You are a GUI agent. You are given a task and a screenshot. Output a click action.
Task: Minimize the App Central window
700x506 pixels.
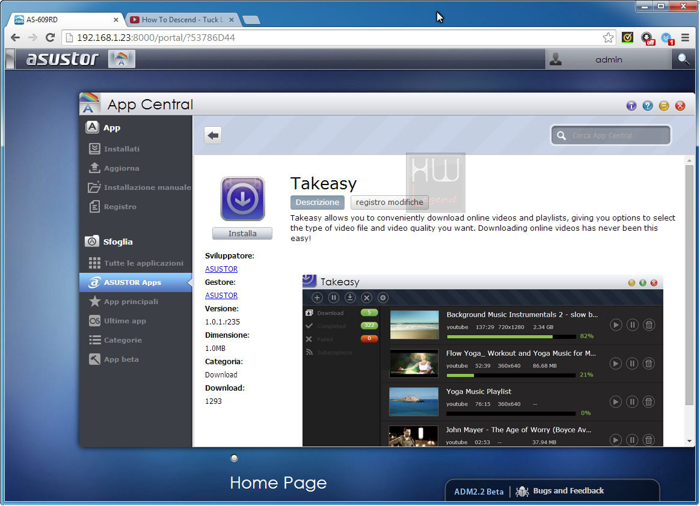click(x=664, y=106)
